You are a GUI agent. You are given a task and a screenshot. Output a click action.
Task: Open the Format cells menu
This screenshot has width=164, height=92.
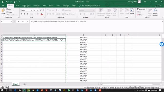point(132,12)
